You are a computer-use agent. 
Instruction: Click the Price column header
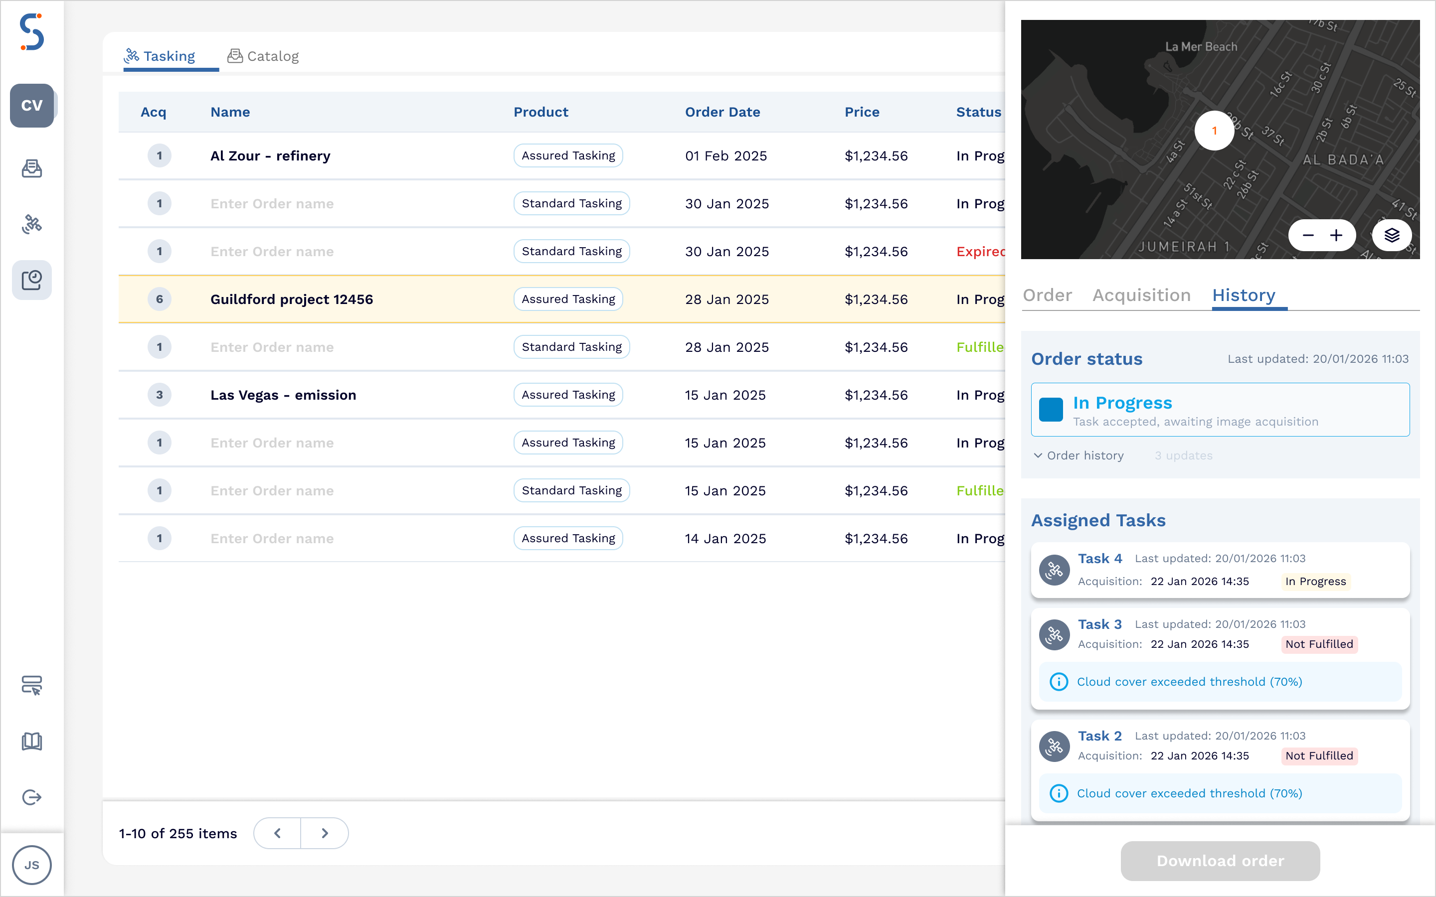click(x=862, y=112)
